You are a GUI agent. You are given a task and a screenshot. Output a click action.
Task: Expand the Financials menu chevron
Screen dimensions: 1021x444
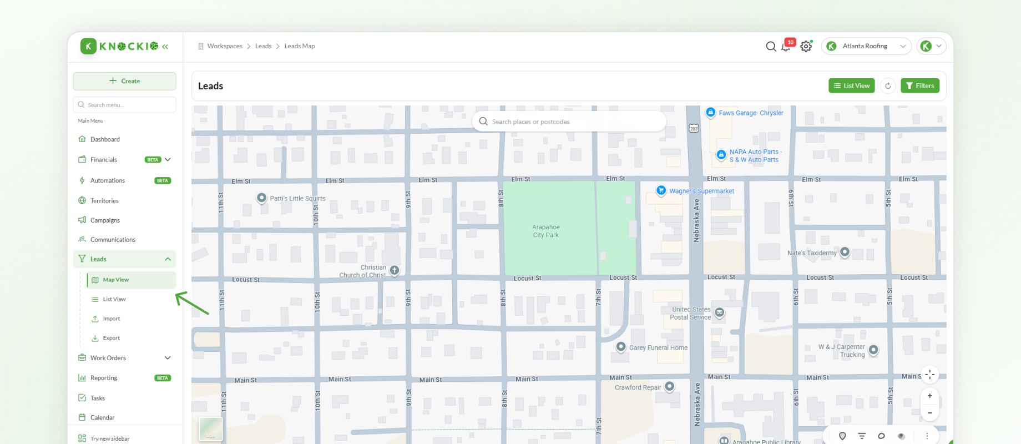(x=168, y=160)
